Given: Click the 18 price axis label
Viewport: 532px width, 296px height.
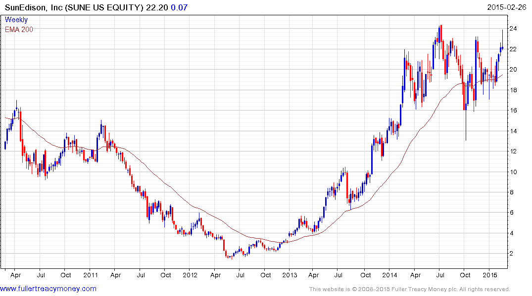Looking at the screenshot, I should [513, 90].
